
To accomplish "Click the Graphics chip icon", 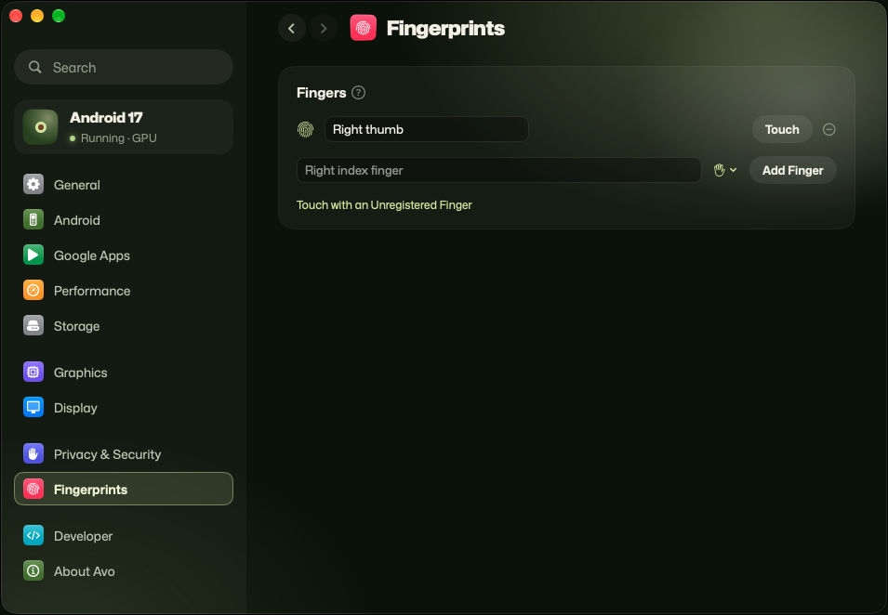I will [33, 373].
